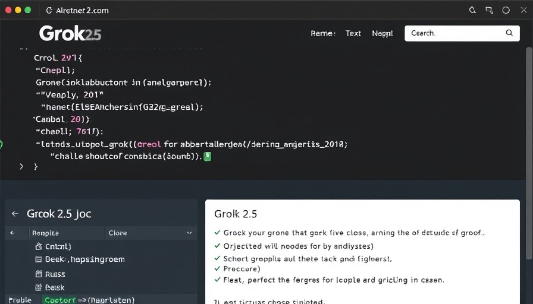
Task: Click the code line Crrol. 2V1 {
Action: point(58,58)
